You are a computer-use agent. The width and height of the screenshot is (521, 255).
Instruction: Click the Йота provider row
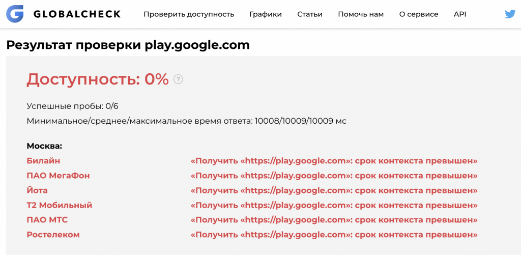pyautogui.click(x=37, y=190)
